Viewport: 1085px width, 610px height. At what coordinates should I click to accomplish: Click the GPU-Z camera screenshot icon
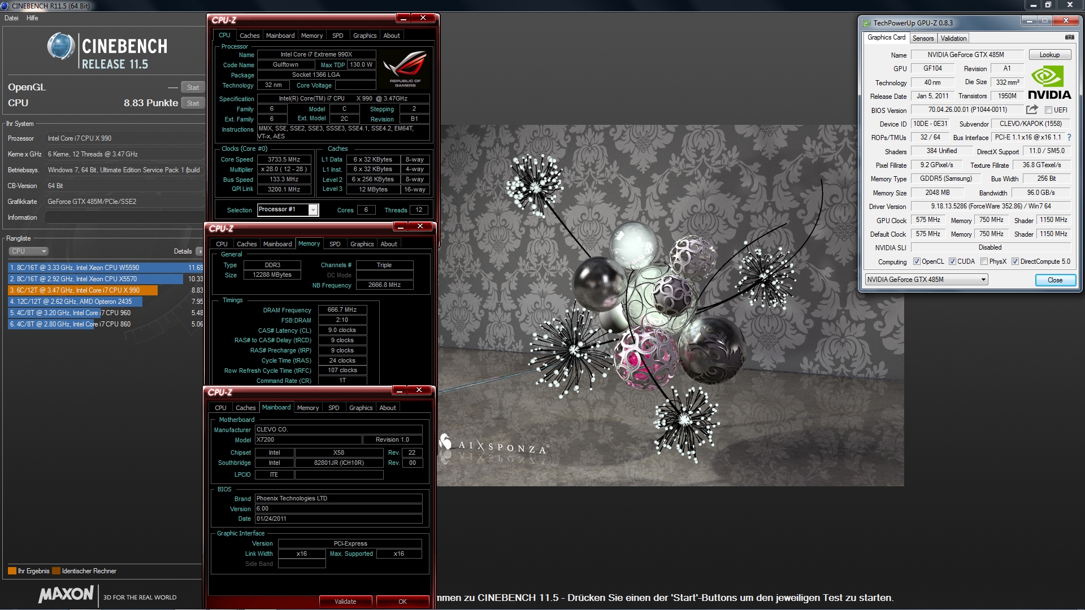click(1069, 37)
